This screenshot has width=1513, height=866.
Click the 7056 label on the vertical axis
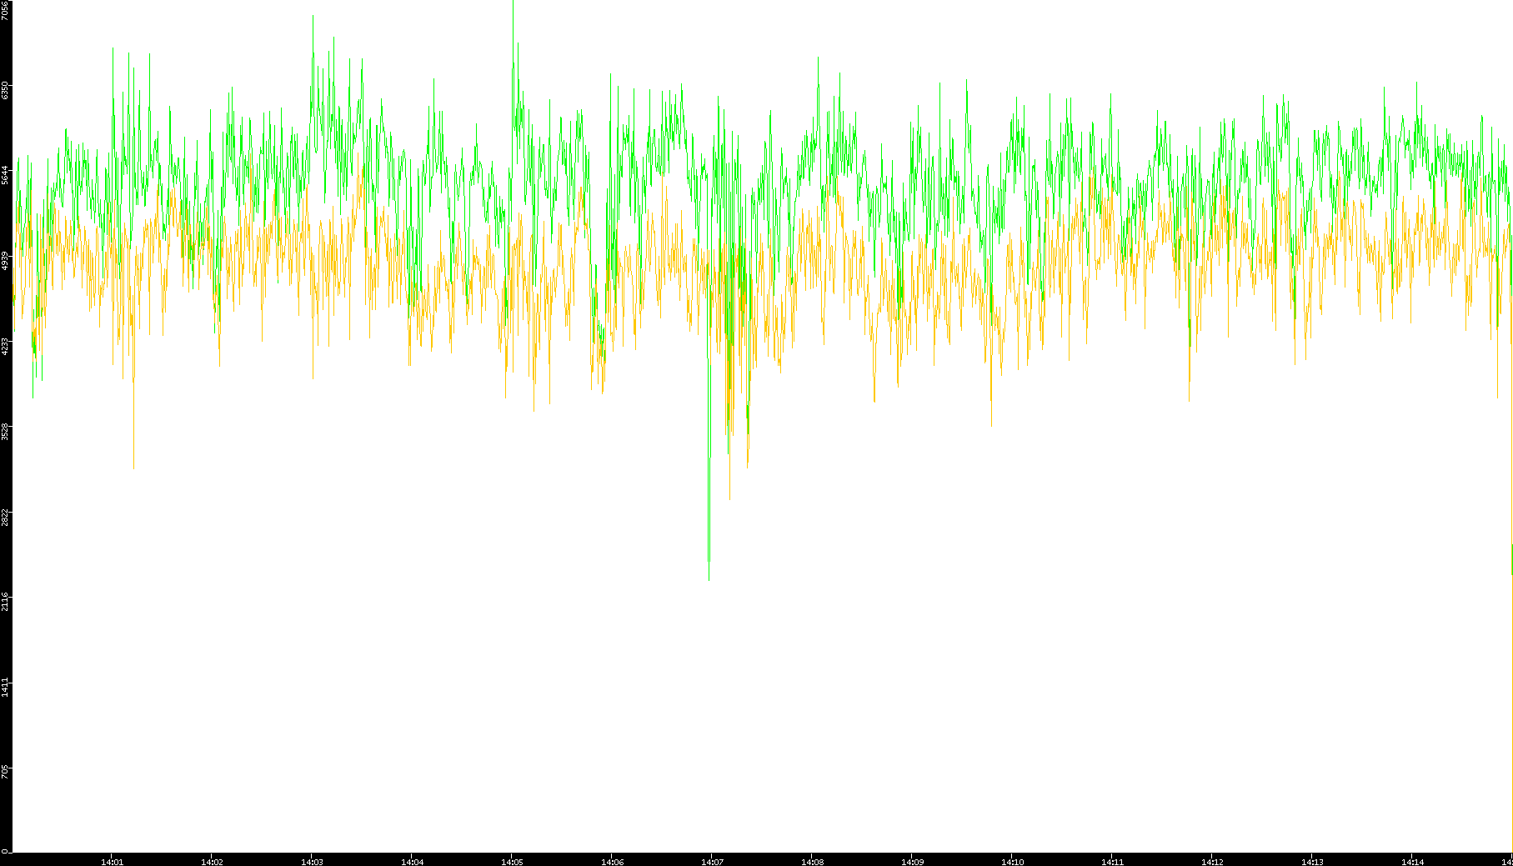(x=5, y=11)
